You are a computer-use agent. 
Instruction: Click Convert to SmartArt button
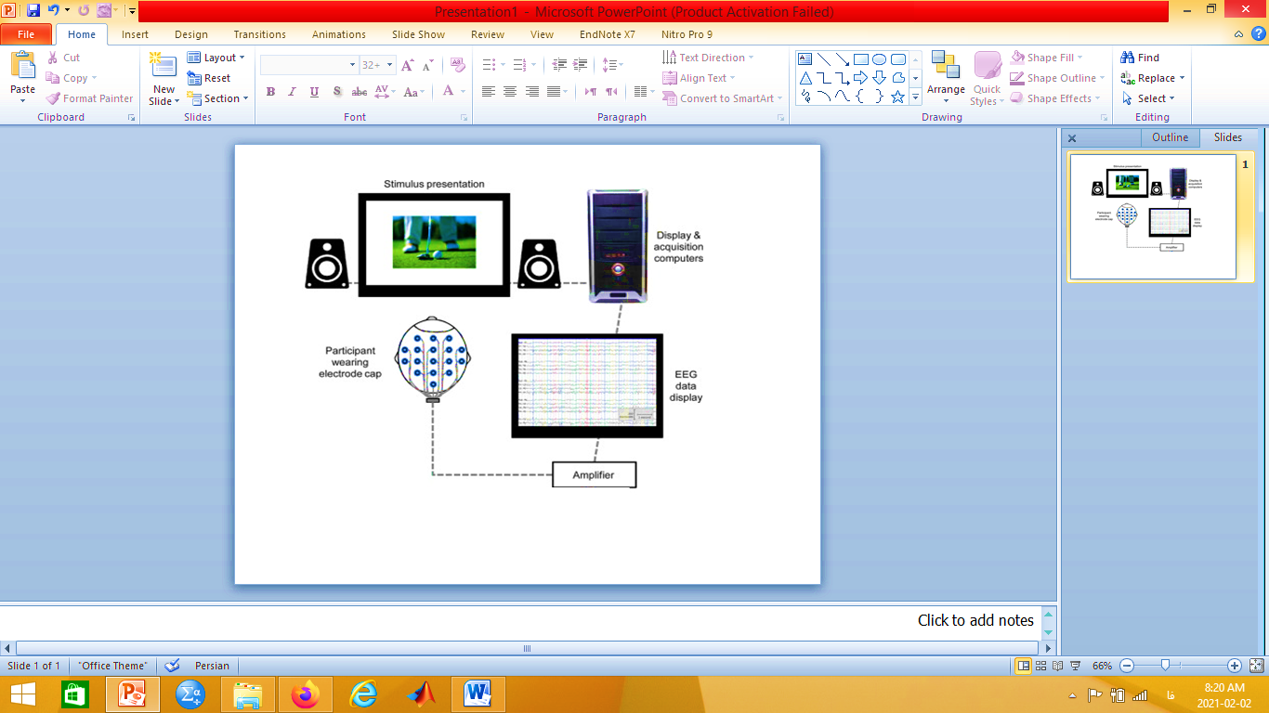pyautogui.click(x=723, y=98)
